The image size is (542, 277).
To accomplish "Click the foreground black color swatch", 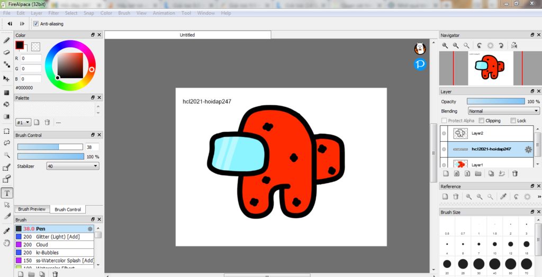I will (x=20, y=45).
